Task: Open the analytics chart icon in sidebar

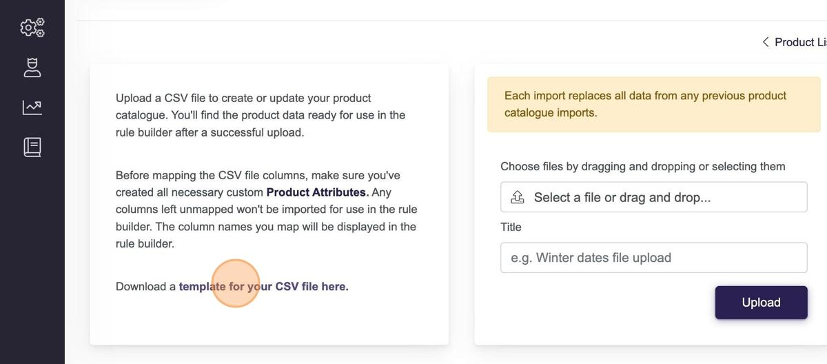Action: coord(32,107)
